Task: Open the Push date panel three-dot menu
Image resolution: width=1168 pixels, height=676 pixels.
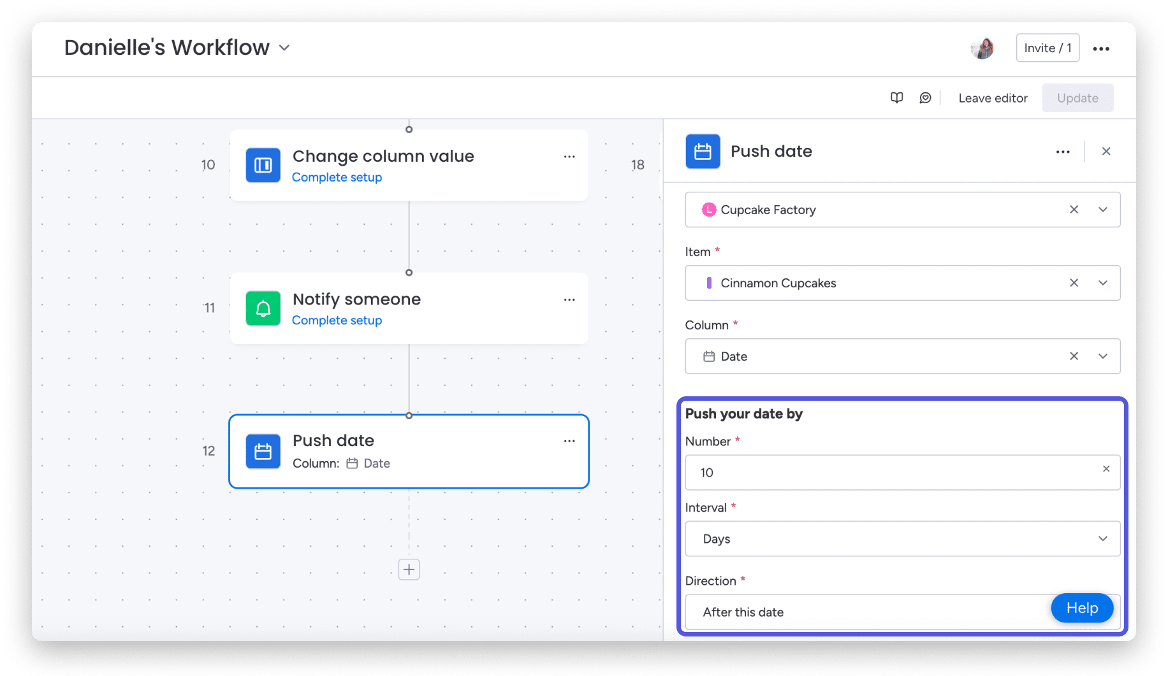Action: click(1063, 152)
